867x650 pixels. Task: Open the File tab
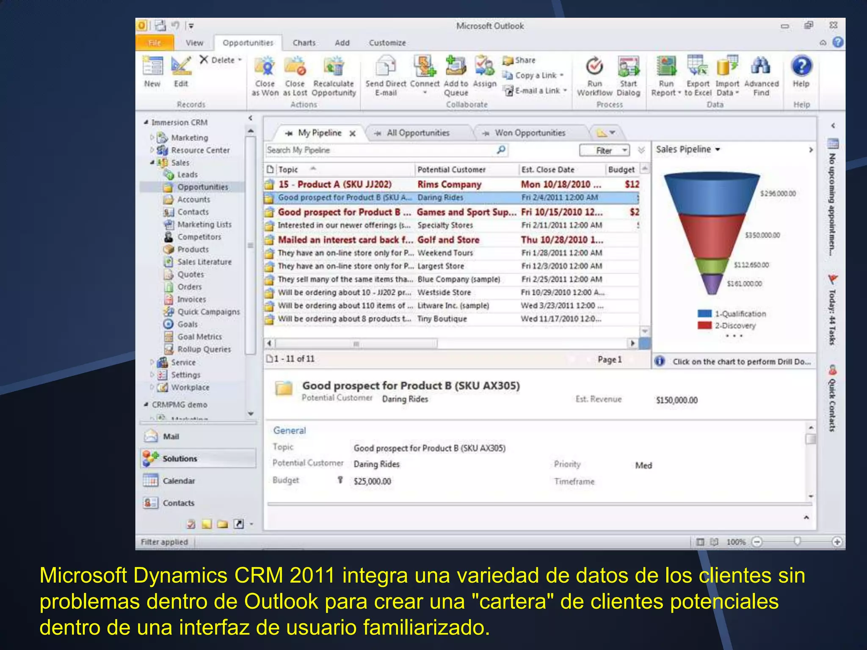(155, 43)
